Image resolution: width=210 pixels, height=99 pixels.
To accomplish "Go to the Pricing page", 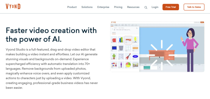I will 118,7.
